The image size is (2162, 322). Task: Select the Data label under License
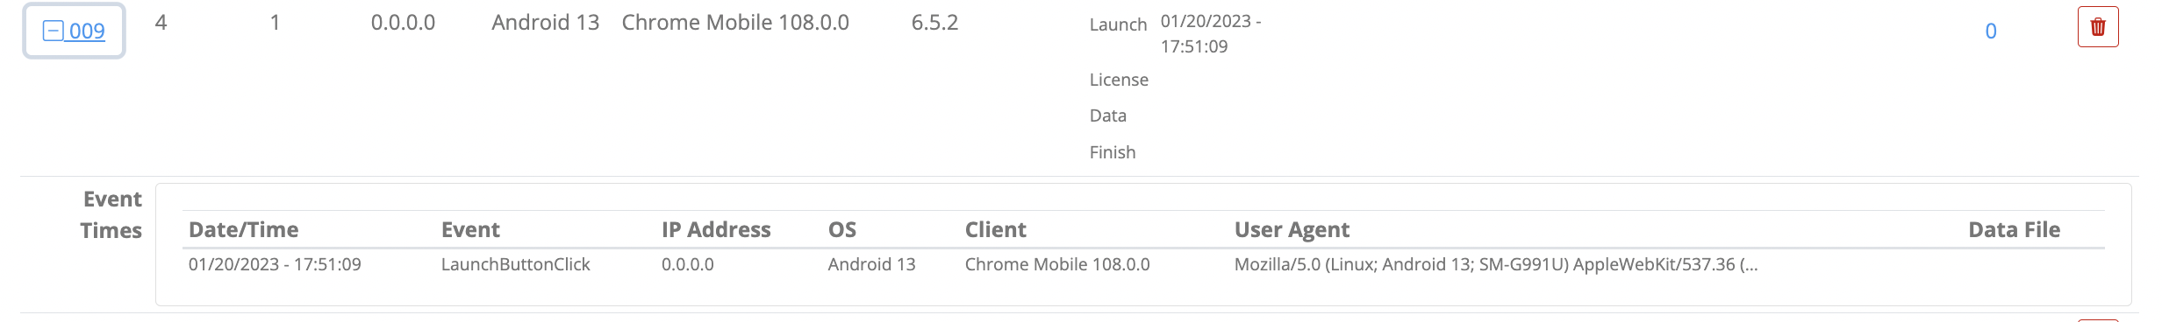click(x=1108, y=115)
